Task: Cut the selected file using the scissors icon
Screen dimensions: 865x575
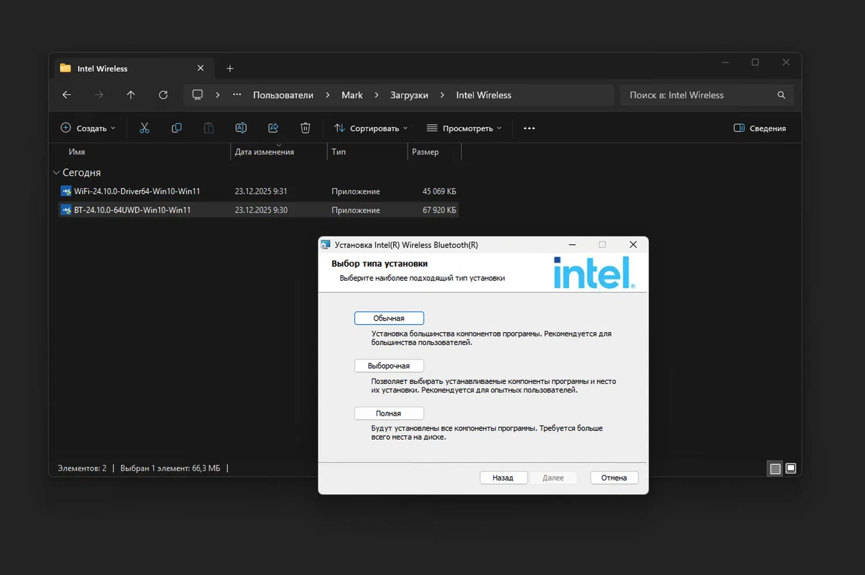Action: tap(144, 127)
